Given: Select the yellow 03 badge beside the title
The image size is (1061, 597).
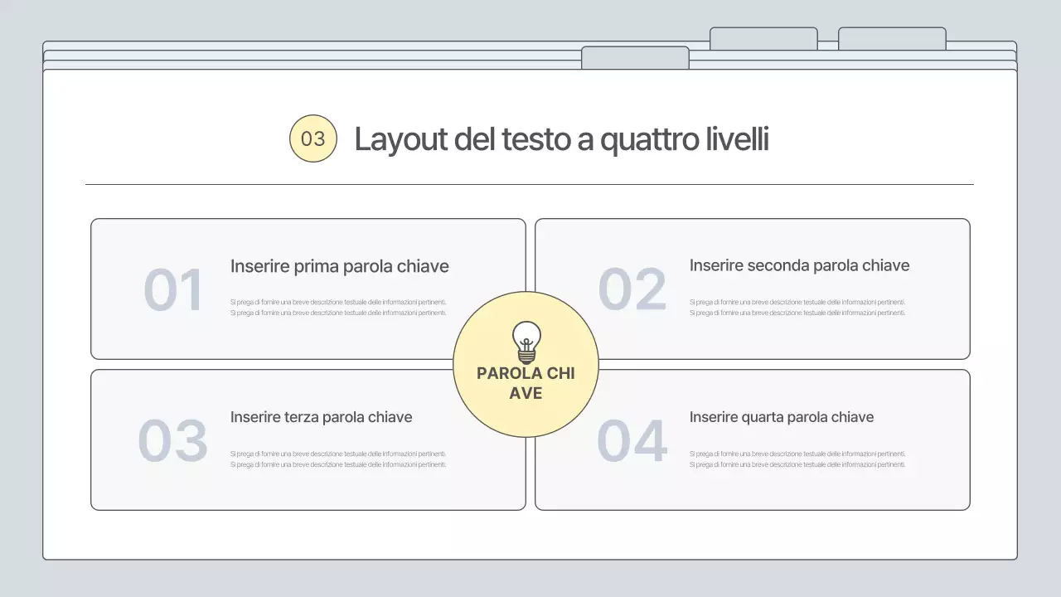Looking at the screenshot, I should (312, 138).
